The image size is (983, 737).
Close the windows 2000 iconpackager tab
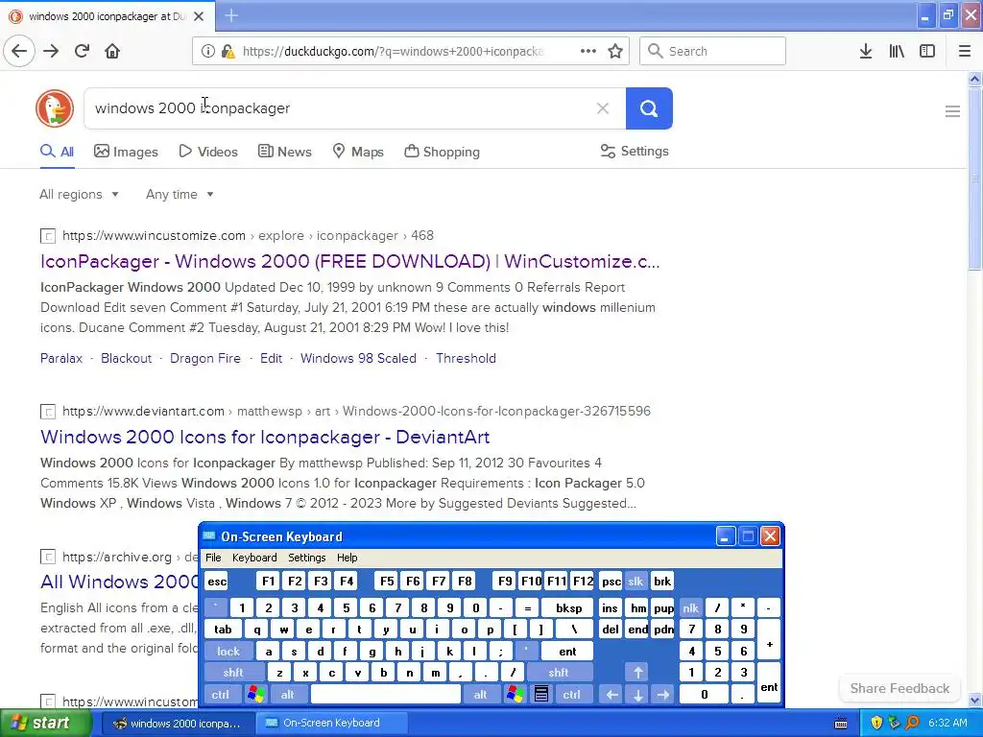[x=199, y=16]
